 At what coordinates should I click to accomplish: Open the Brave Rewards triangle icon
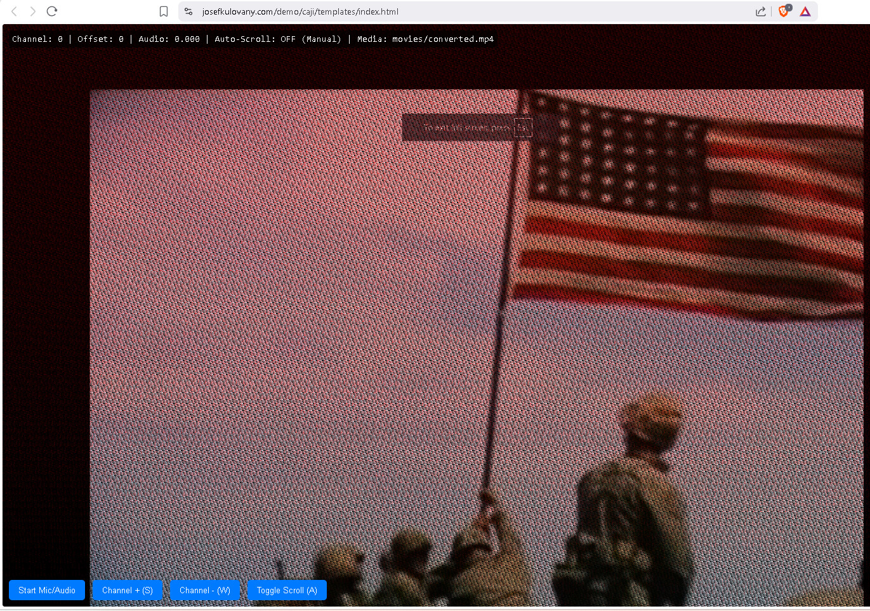pos(805,11)
